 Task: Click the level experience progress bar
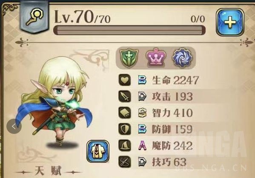click(x=129, y=30)
